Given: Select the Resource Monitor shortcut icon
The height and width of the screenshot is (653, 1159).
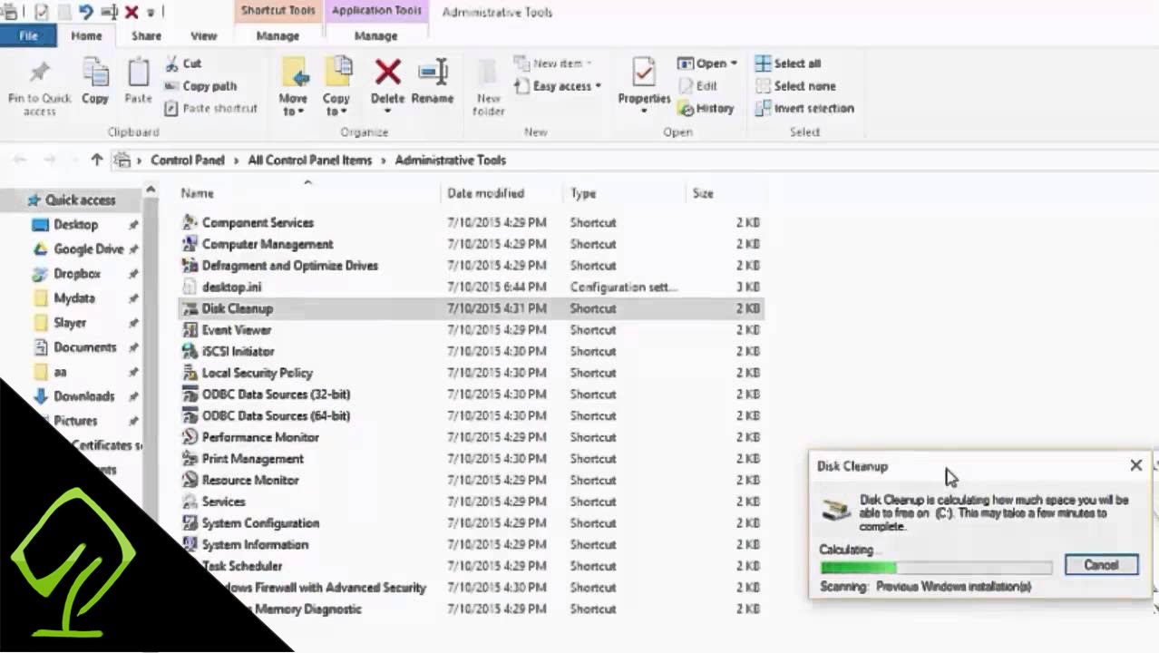Looking at the screenshot, I should tap(190, 480).
